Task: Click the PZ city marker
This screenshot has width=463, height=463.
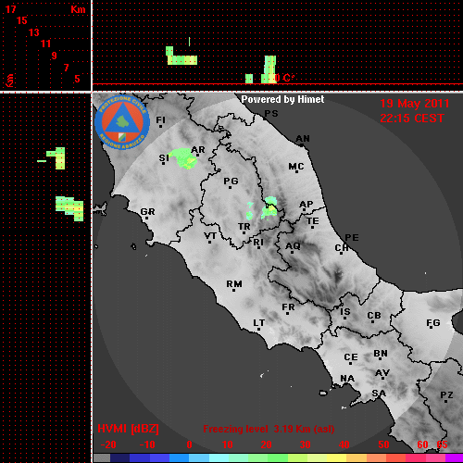Action: (x=445, y=401)
